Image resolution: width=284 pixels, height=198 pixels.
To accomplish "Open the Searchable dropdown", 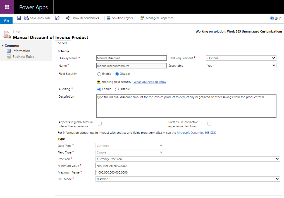I will coord(241,66).
